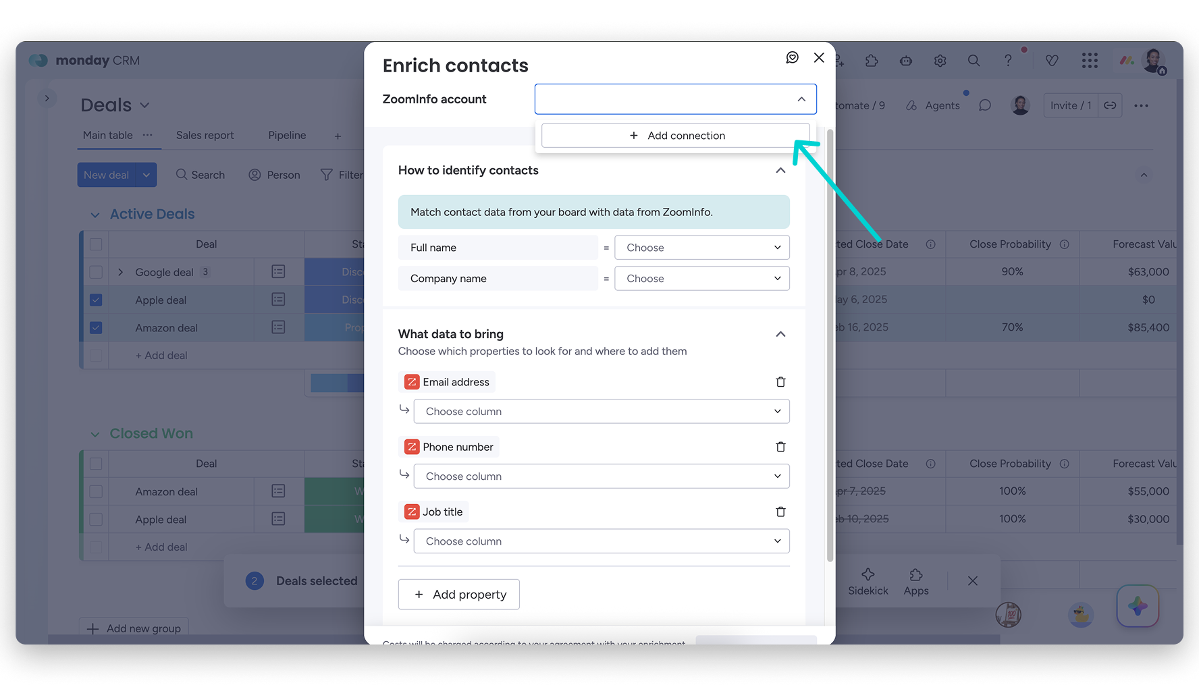Dismiss the Deals selected bar with X
This screenshot has width=1199, height=685.
pos(972,581)
